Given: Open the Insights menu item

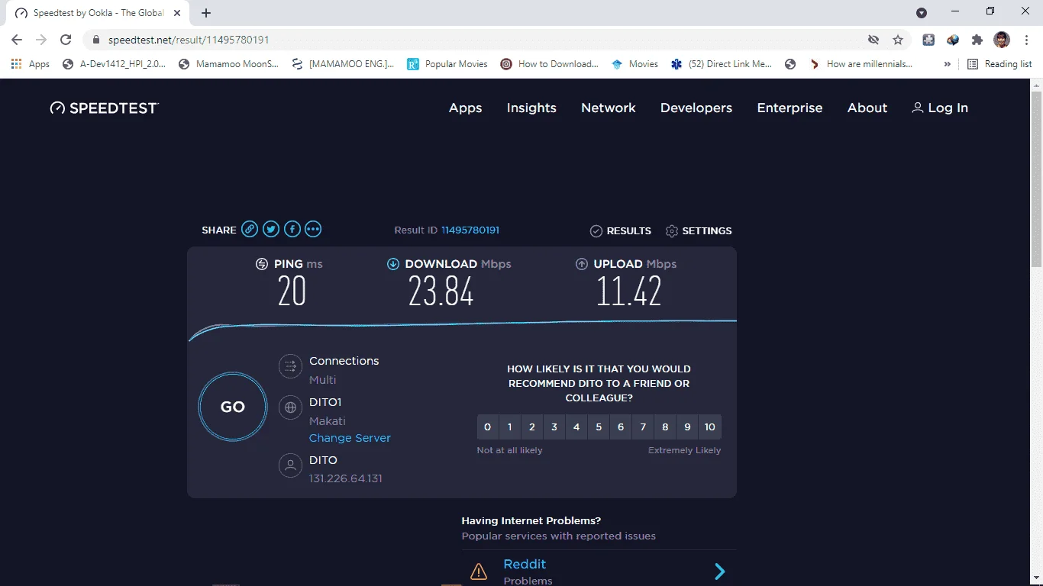Looking at the screenshot, I should click(531, 108).
